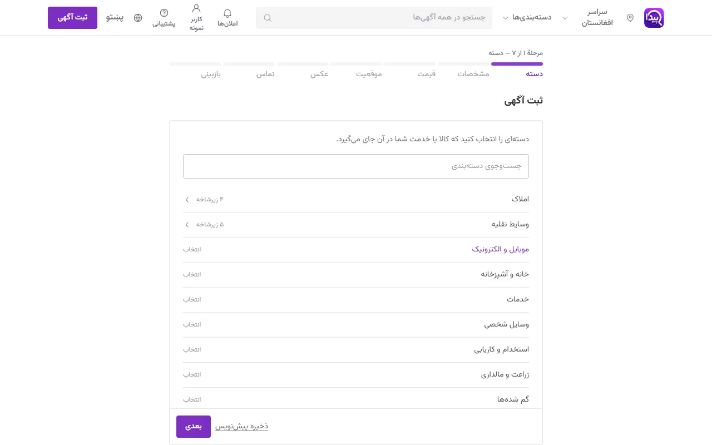Go to the بازبینی step tab

[195, 70]
